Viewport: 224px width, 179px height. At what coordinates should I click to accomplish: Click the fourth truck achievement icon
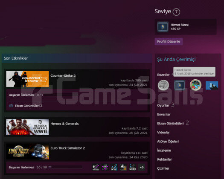pyautogui.click(x=123, y=167)
